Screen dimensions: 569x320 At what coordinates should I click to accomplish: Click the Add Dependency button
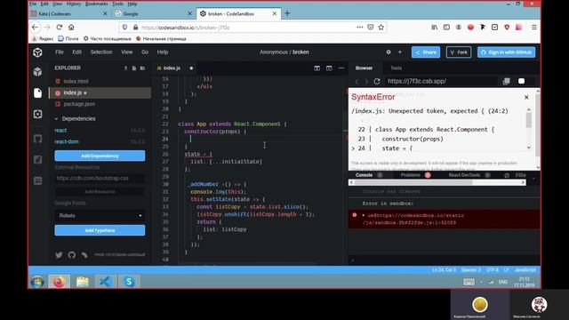[x=100, y=156]
